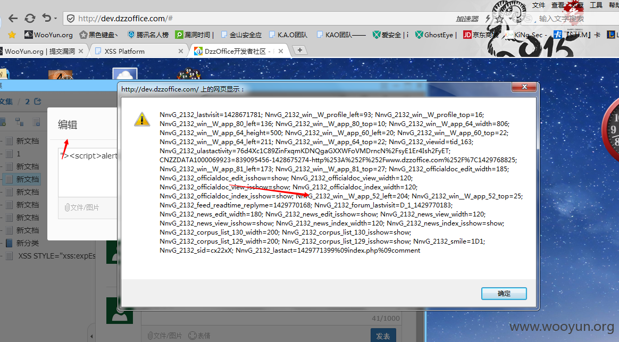Screen dimensions: 619x342
Task: Click 确定 to dismiss the alert dialog
Action: coord(504,294)
